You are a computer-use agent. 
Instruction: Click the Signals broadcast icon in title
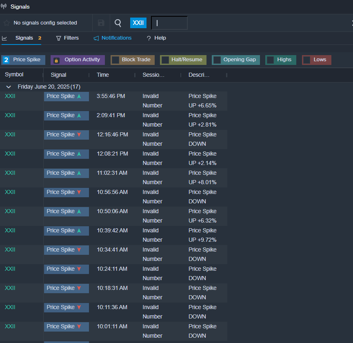tap(4, 7)
